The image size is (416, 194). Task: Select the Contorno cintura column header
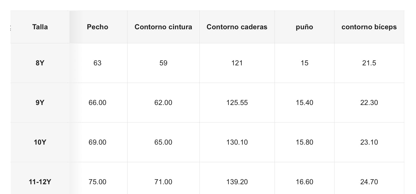(x=163, y=27)
